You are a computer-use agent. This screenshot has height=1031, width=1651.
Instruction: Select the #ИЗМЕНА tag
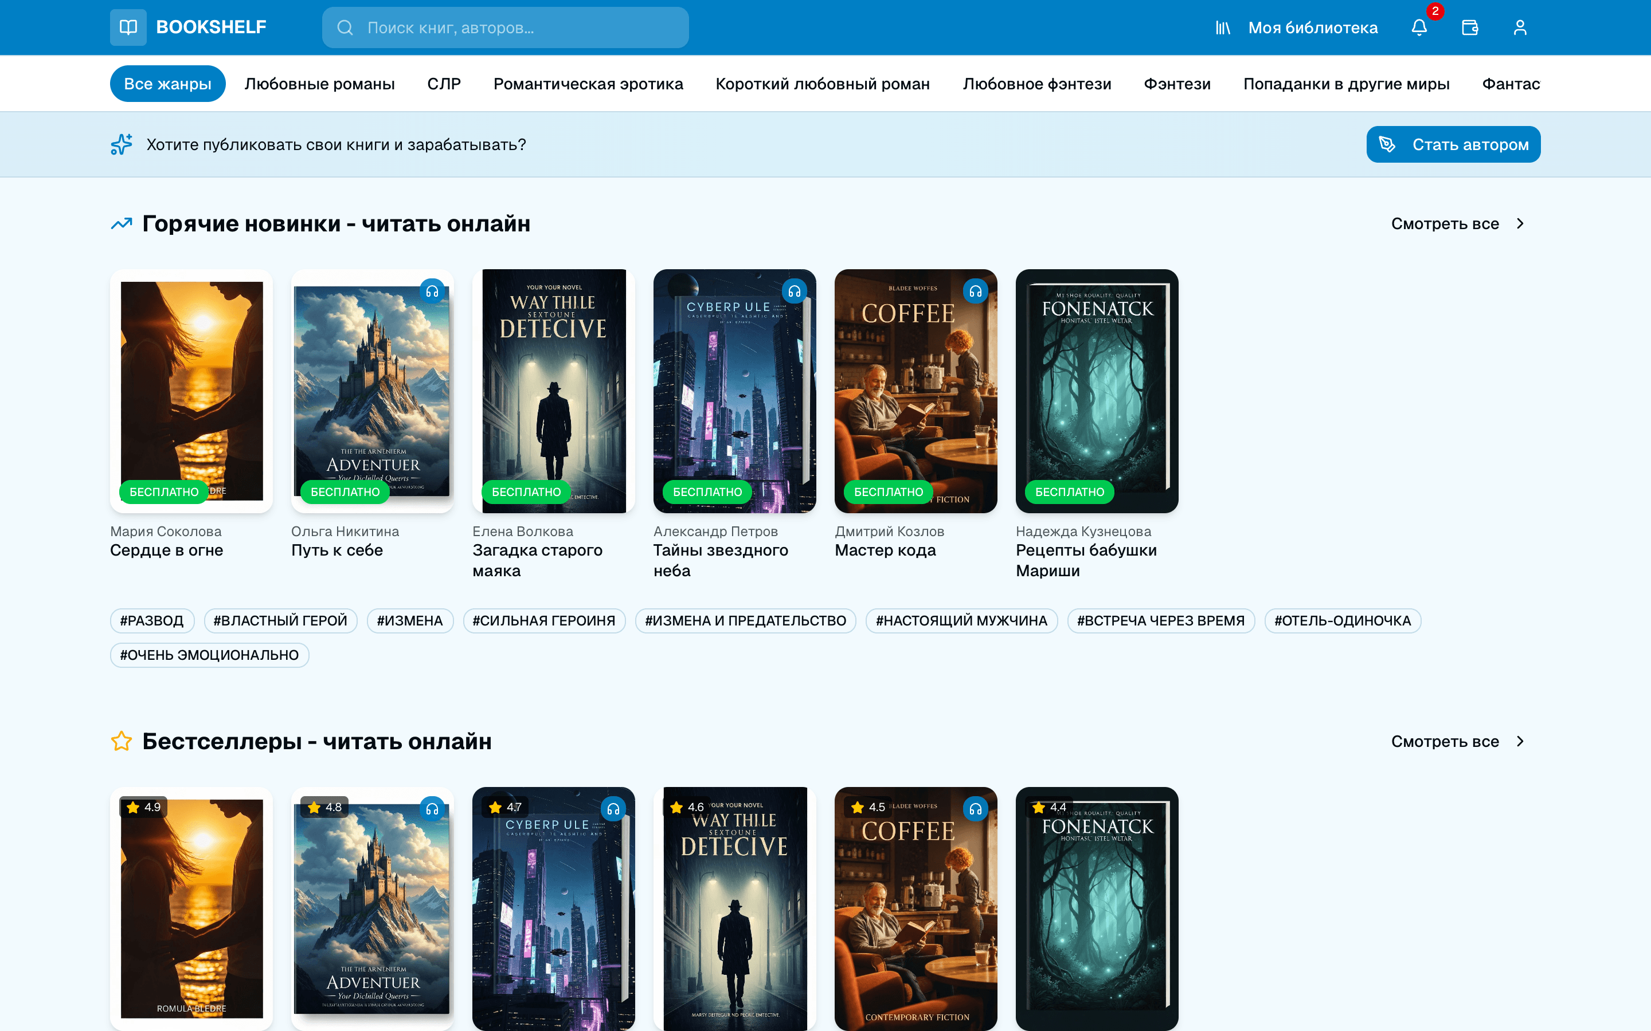pos(410,620)
